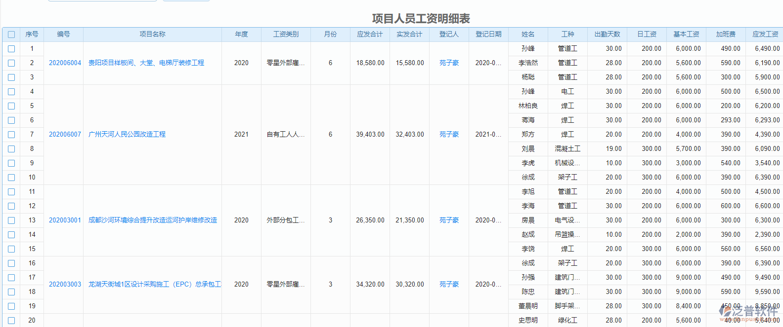783x327 pixels.
Task: Toggle the select-all checkbox in table header
Action: tap(11, 35)
